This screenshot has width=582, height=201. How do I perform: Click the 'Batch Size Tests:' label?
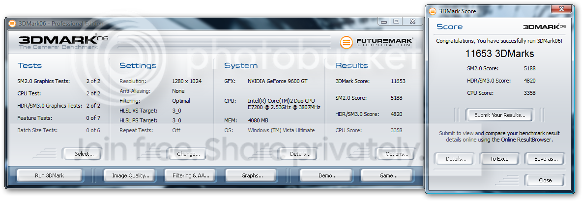pyautogui.click(x=37, y=130)
